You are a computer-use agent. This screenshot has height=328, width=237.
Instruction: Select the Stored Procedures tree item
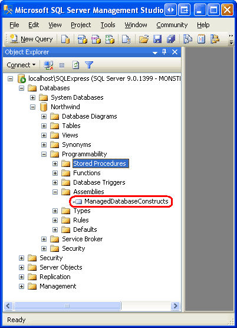[101, 163]
